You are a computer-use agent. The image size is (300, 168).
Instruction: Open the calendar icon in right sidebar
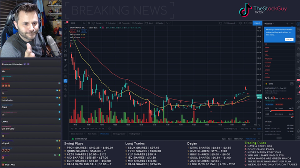[298, 55]
